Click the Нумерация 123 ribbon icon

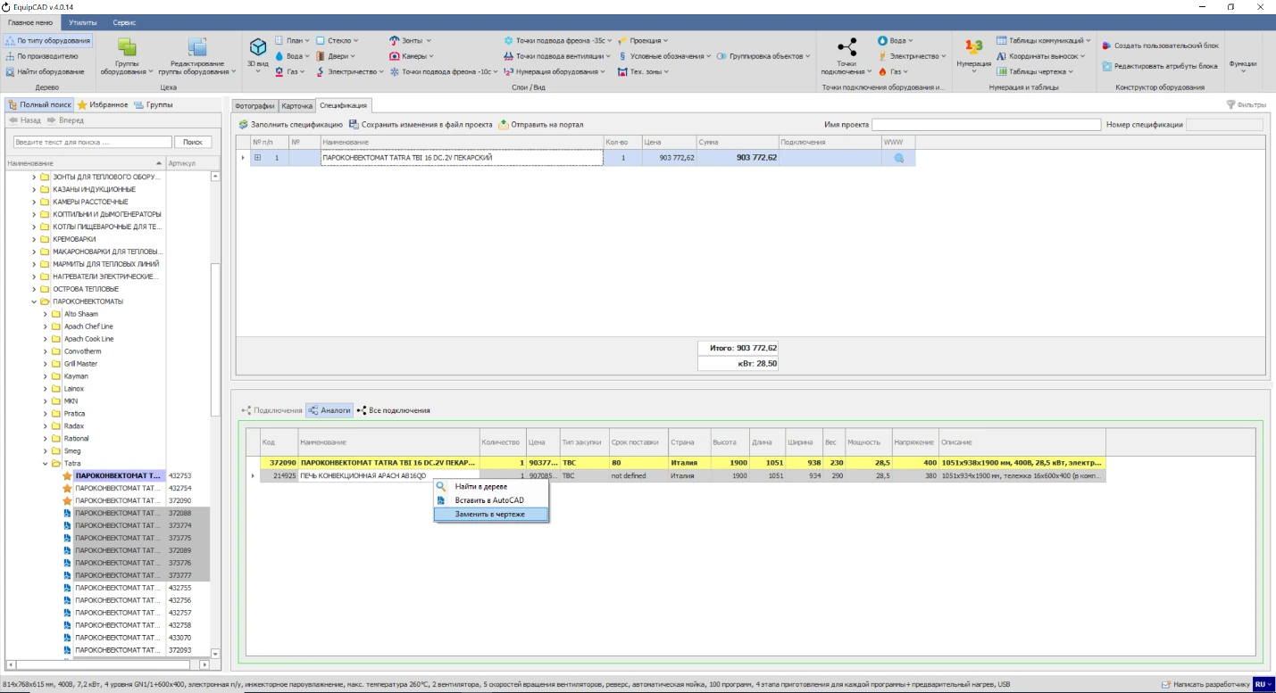pyautogui.click(x=973, y=54)
